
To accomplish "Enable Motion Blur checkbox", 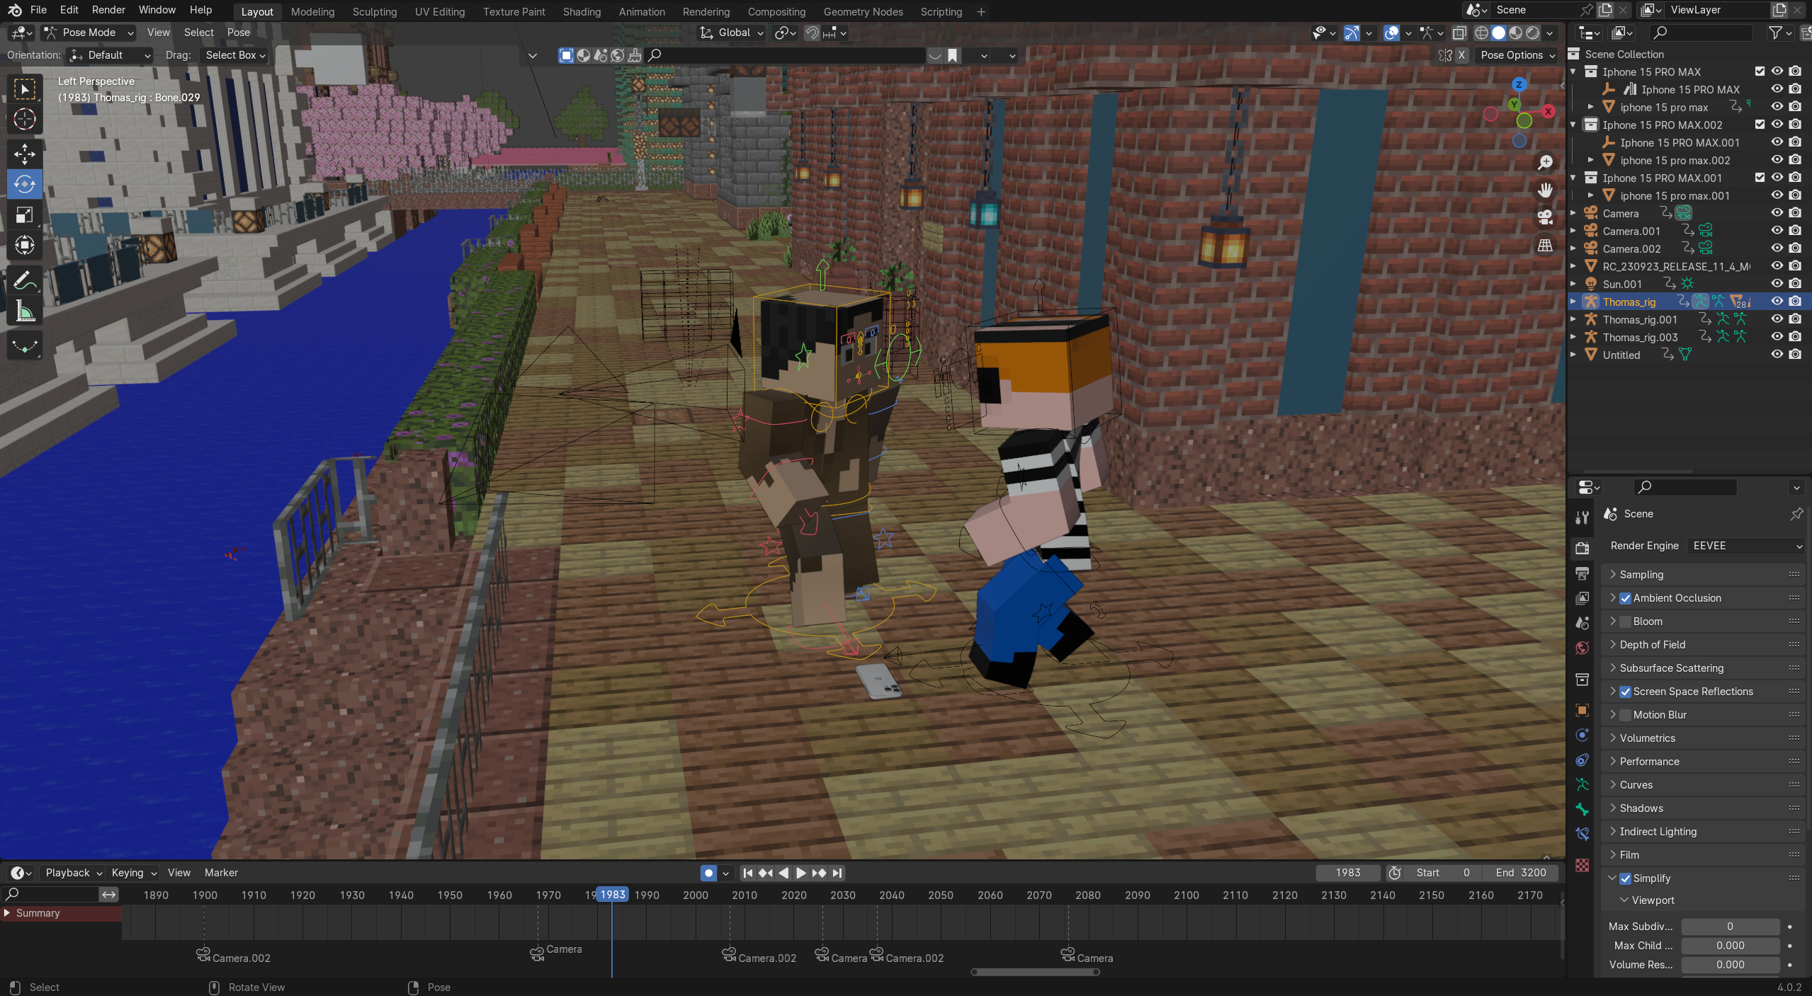I will tap(1626, 715).
